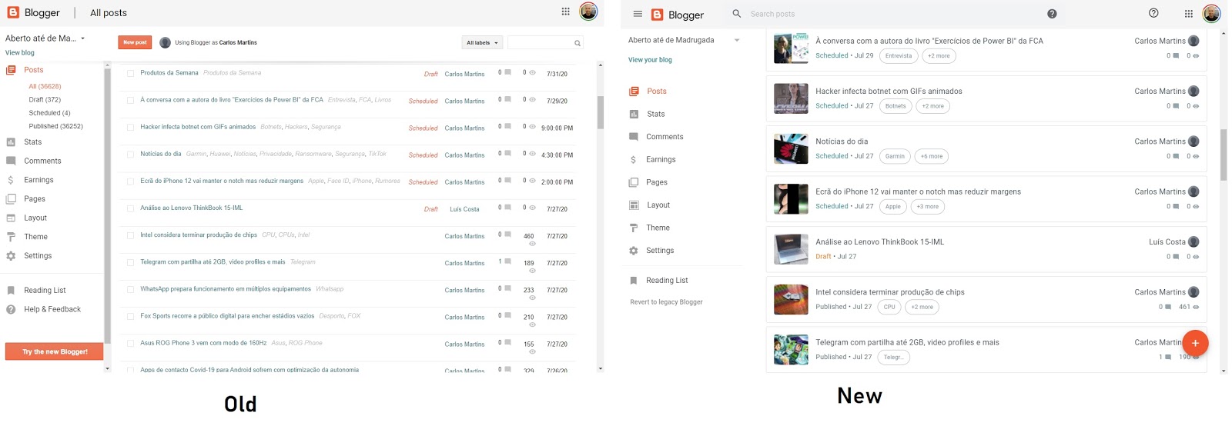This screenshot has width=1232, height=436.
Task: Expand '+3 more' labels on iPhone 12 post
Action: 928,207
